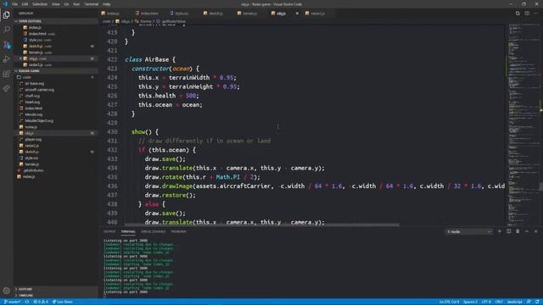Click the UTF-8 encoding in the status bar

tap(486, 302)
